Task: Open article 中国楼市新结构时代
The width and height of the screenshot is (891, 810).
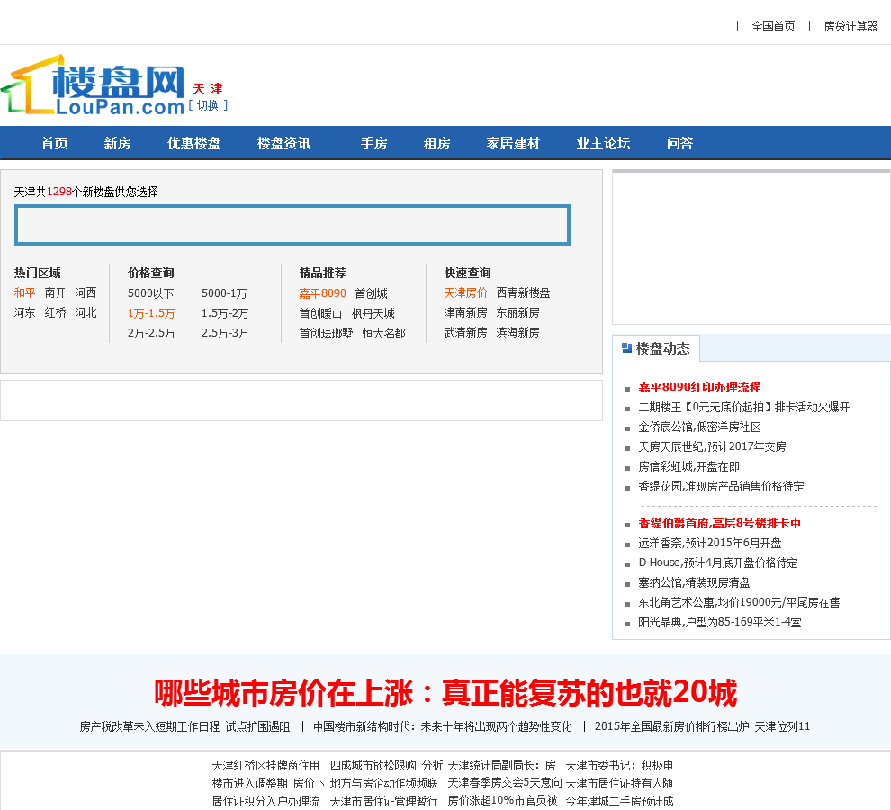Action: [442, 726]
